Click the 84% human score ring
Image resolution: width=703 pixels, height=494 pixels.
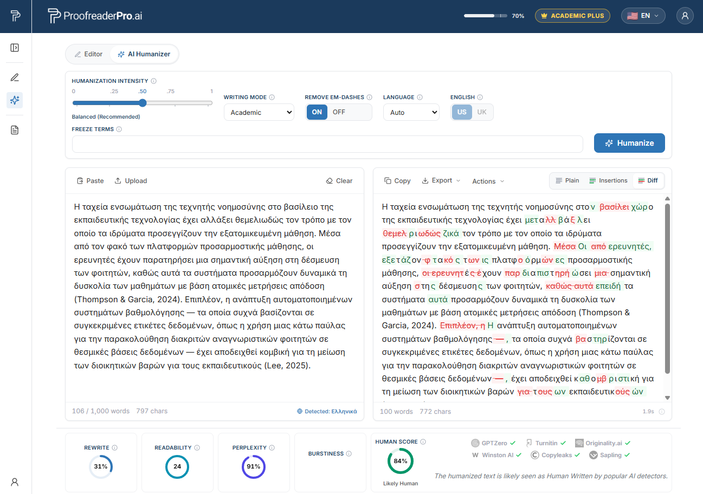tap(401, 461)
